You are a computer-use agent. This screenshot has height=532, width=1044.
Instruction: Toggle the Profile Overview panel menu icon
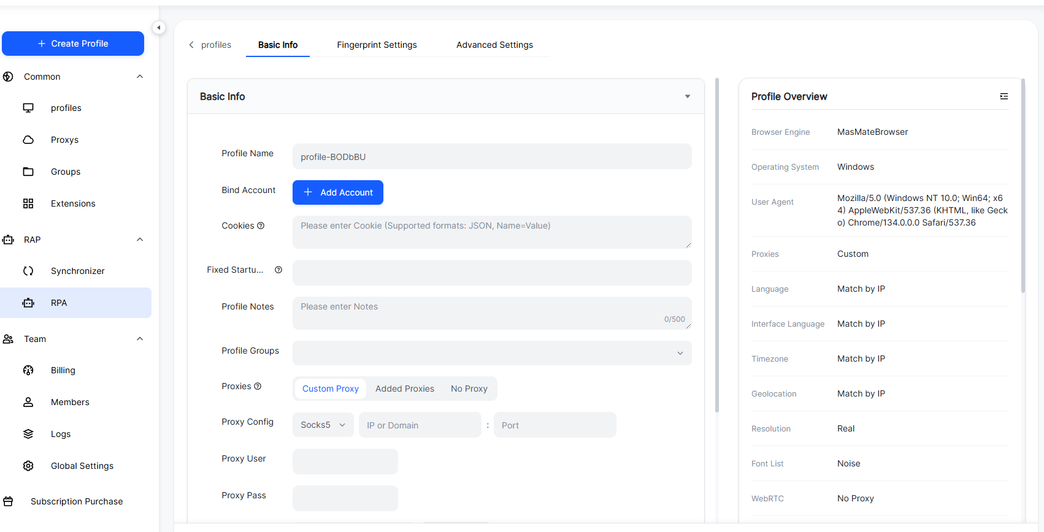1004,96
